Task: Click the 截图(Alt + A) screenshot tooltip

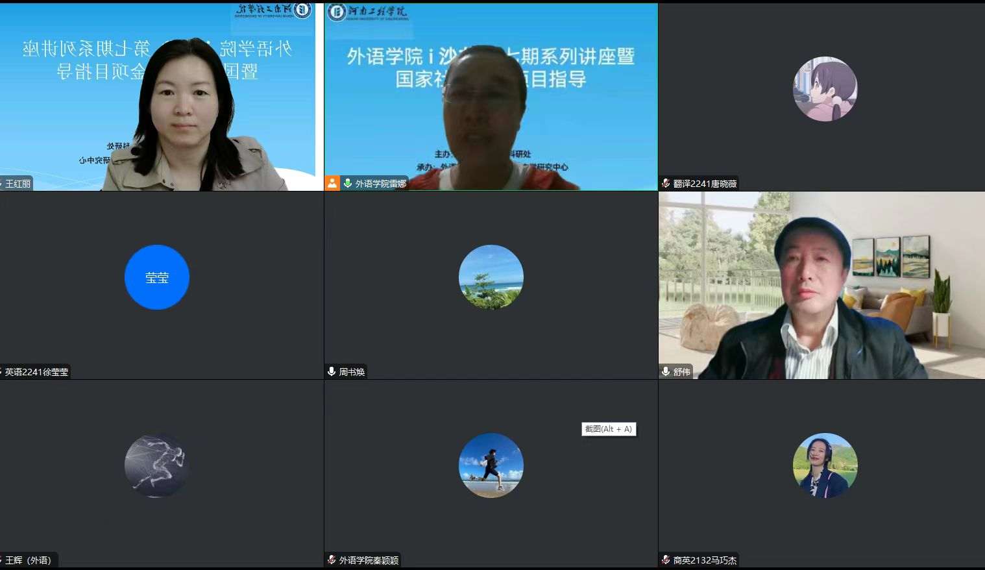Action: (608, 429)
